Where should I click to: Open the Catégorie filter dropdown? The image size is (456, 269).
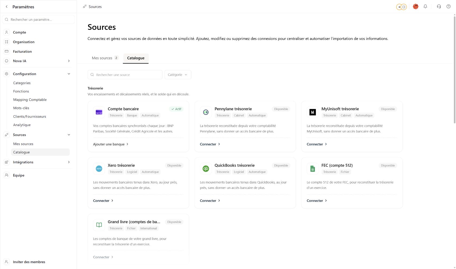tap(178, 75)
